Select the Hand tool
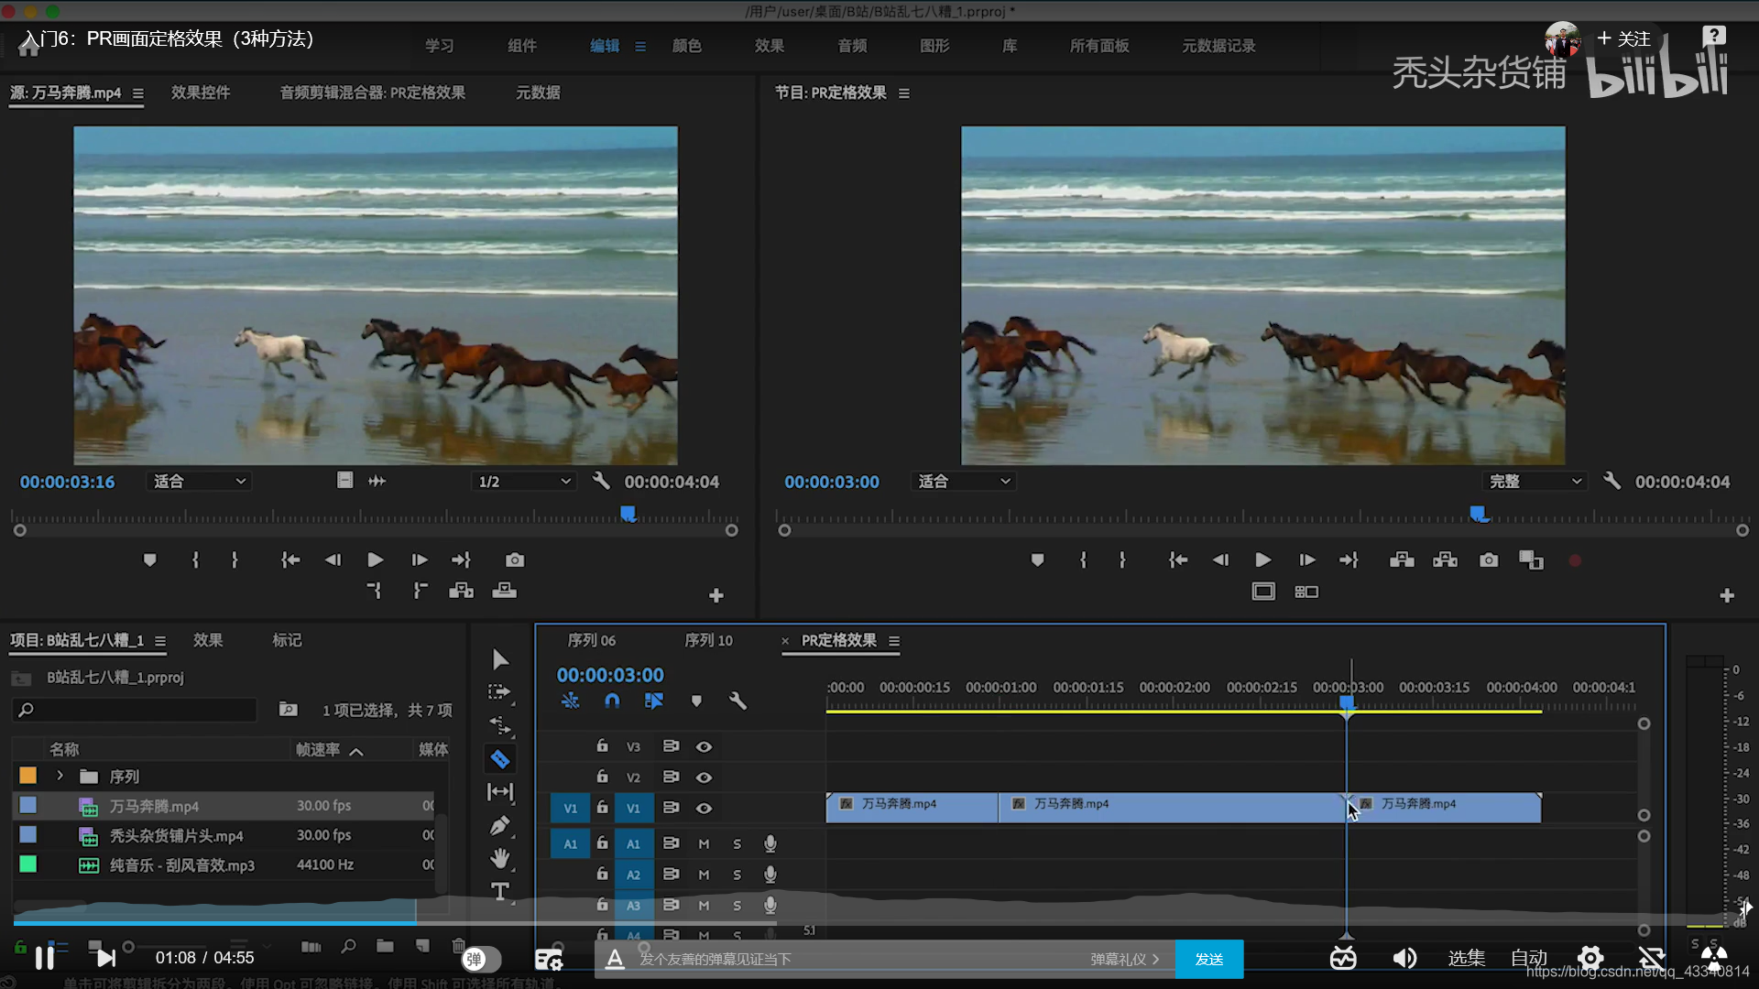1759x989 pixels. (499, 858)
